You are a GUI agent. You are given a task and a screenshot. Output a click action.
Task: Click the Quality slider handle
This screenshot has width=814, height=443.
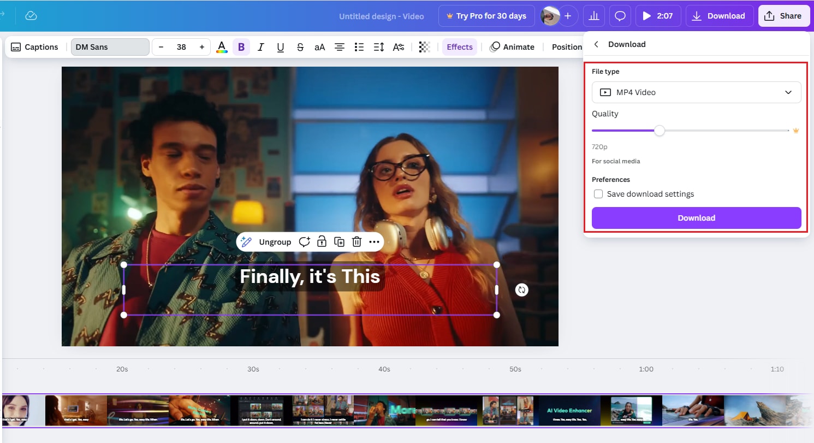[659, 131]
